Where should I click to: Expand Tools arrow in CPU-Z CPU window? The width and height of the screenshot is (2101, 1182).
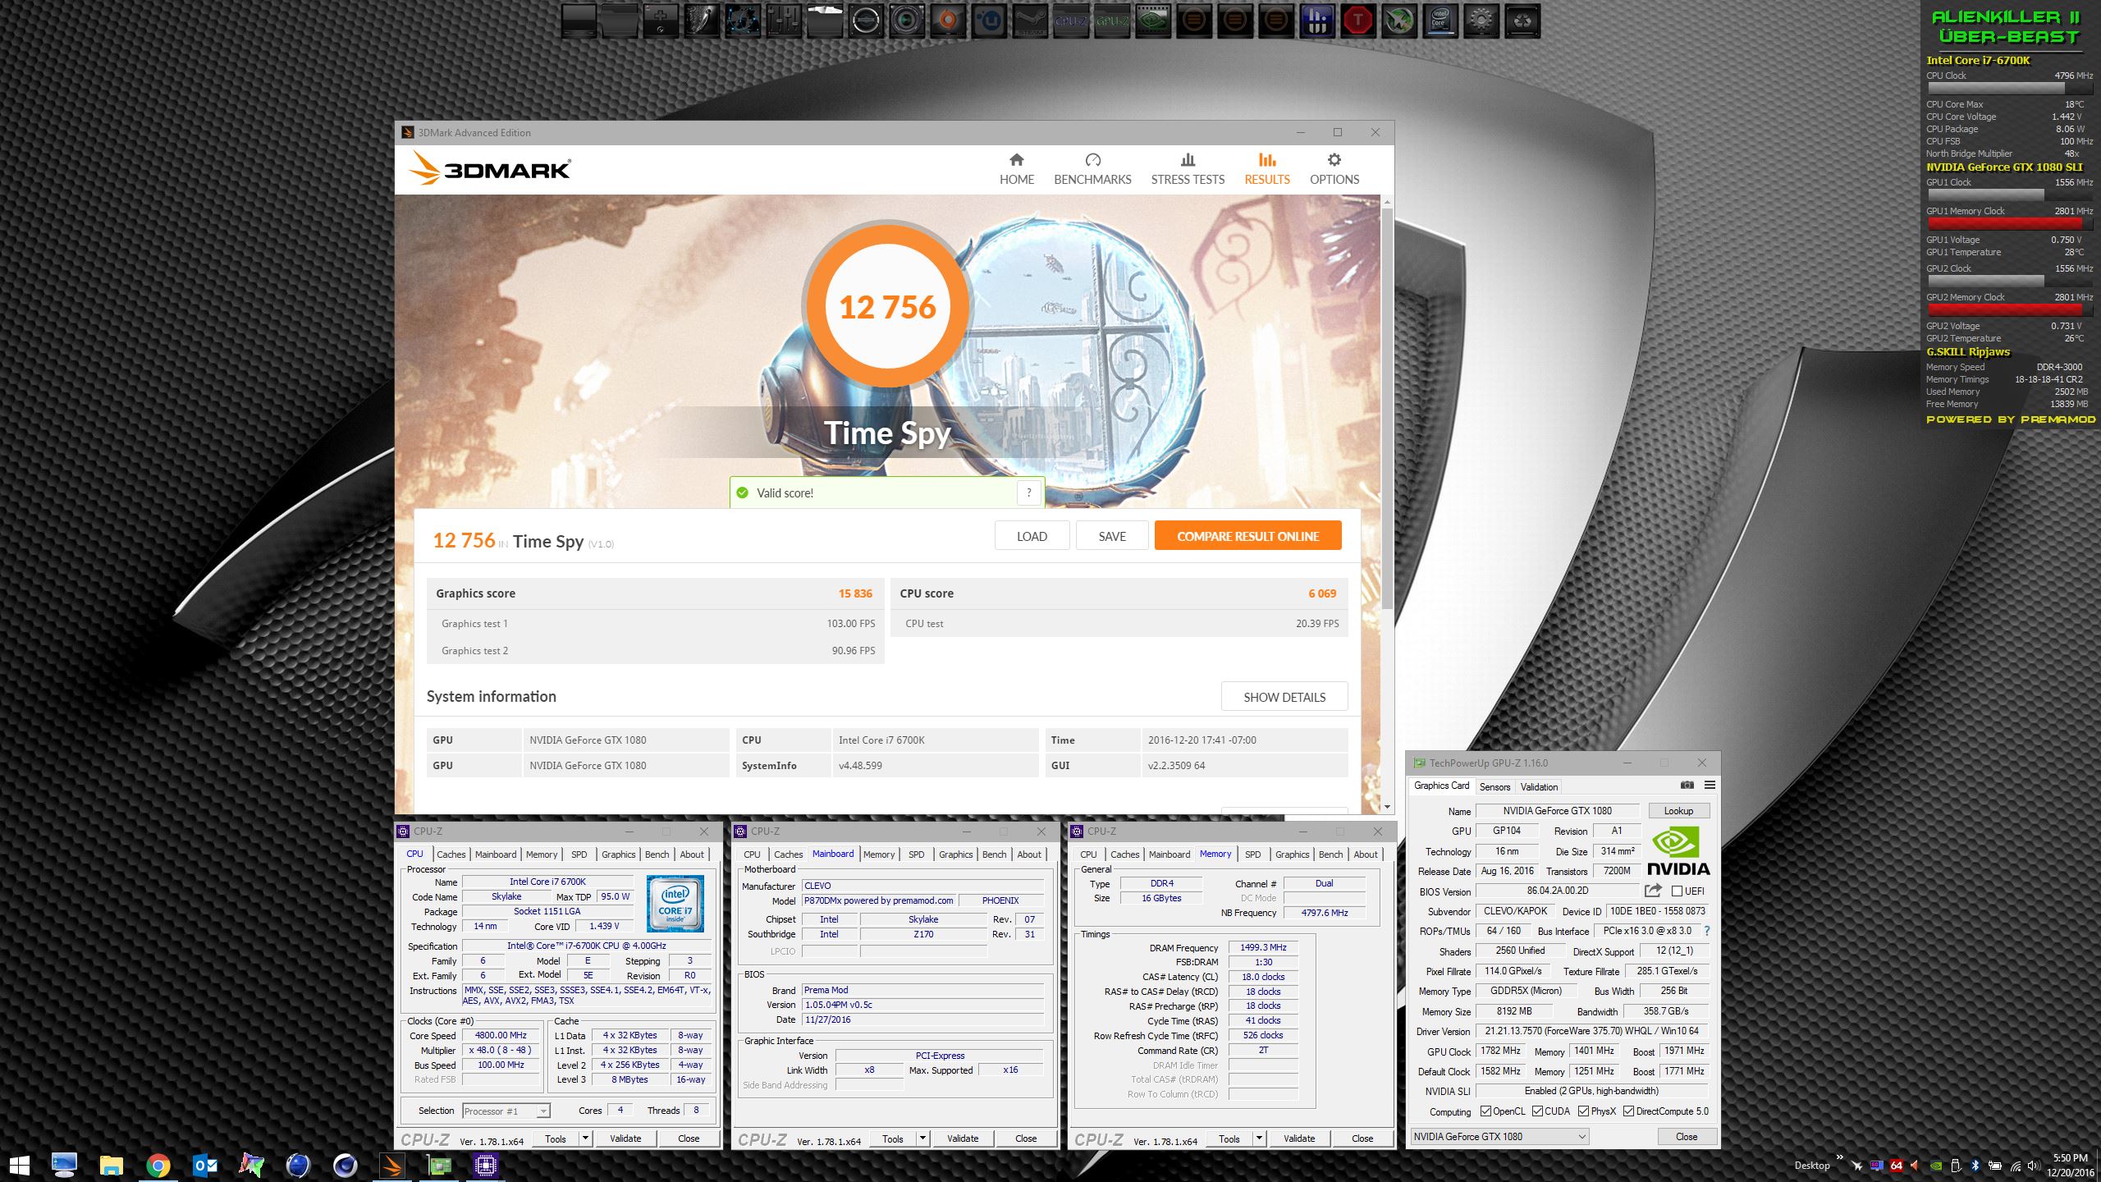[x=585, y=1138]
